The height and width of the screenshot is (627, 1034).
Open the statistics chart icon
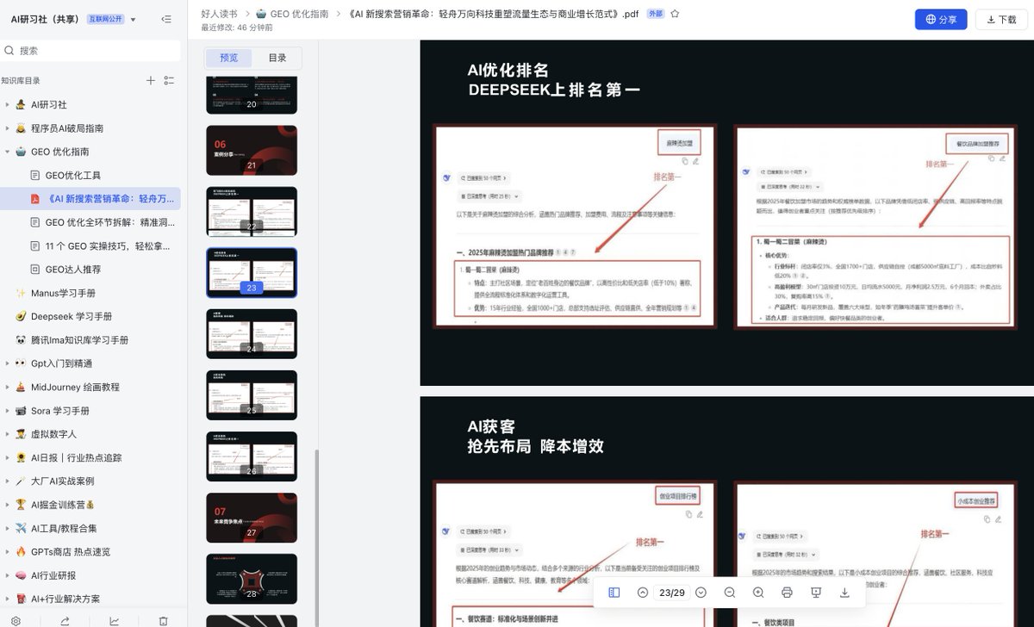(x=115, y=620)
